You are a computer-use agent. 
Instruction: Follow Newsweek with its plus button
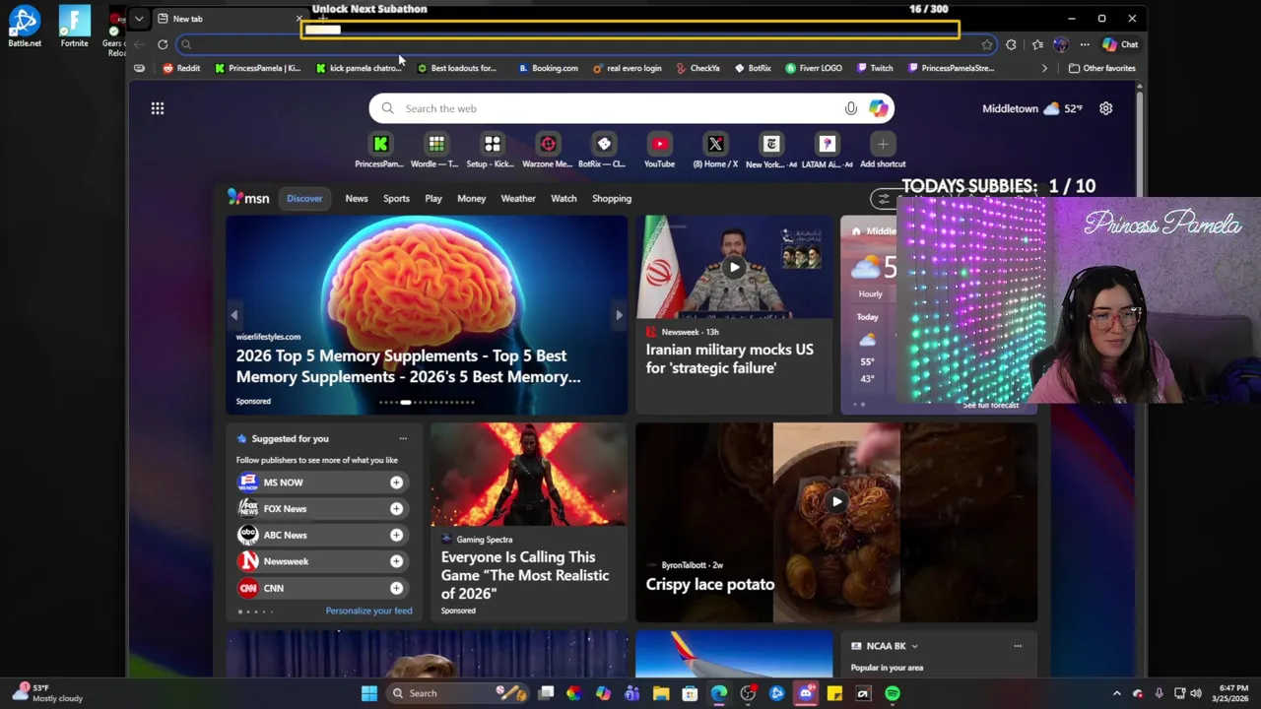click(396, 561)
